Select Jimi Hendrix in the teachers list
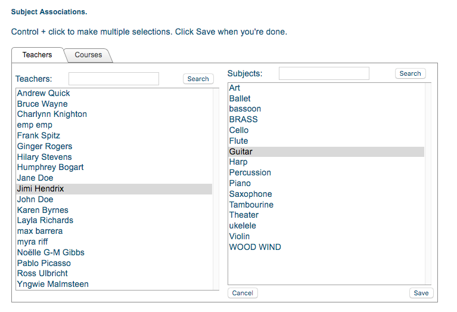 [41, 189]
